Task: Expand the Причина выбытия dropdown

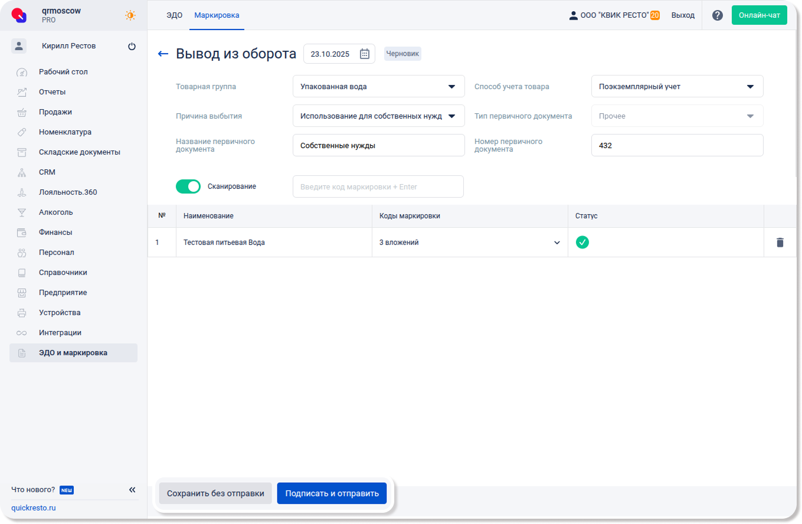Action: click(378, 116)
